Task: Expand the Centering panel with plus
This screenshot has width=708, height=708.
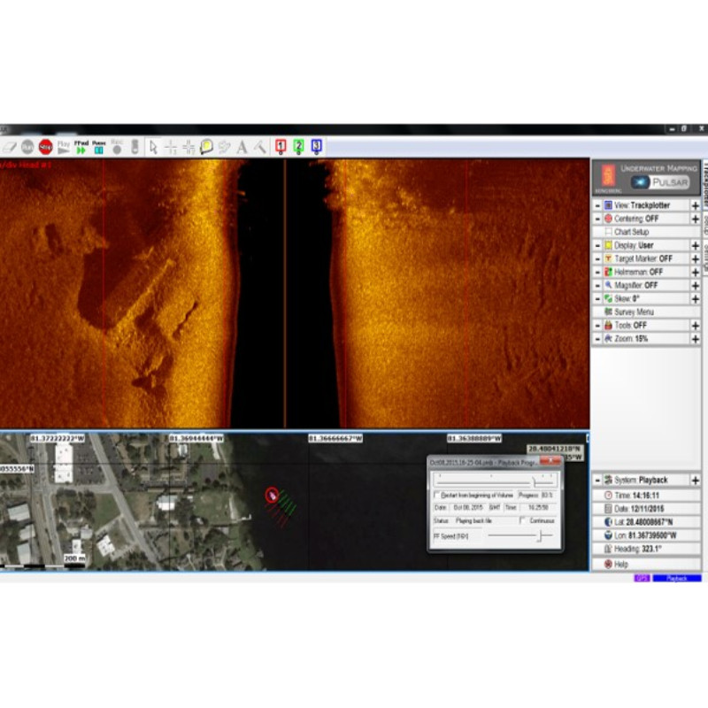Action: coord(696,218)
